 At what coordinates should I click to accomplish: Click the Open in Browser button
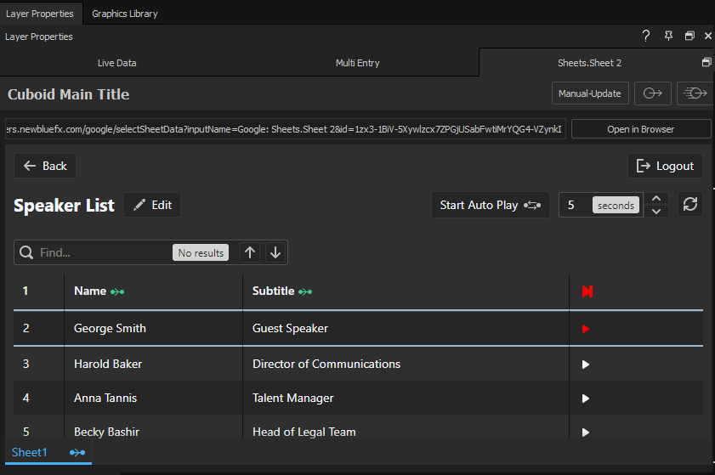(x=640, y=129)
